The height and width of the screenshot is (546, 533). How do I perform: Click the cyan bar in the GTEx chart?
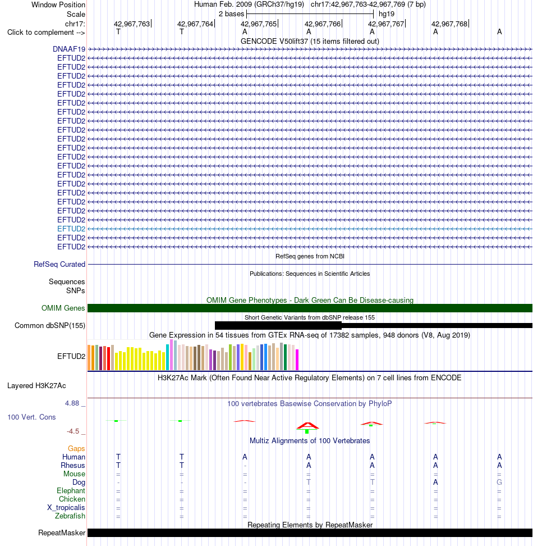pos(168,357)
